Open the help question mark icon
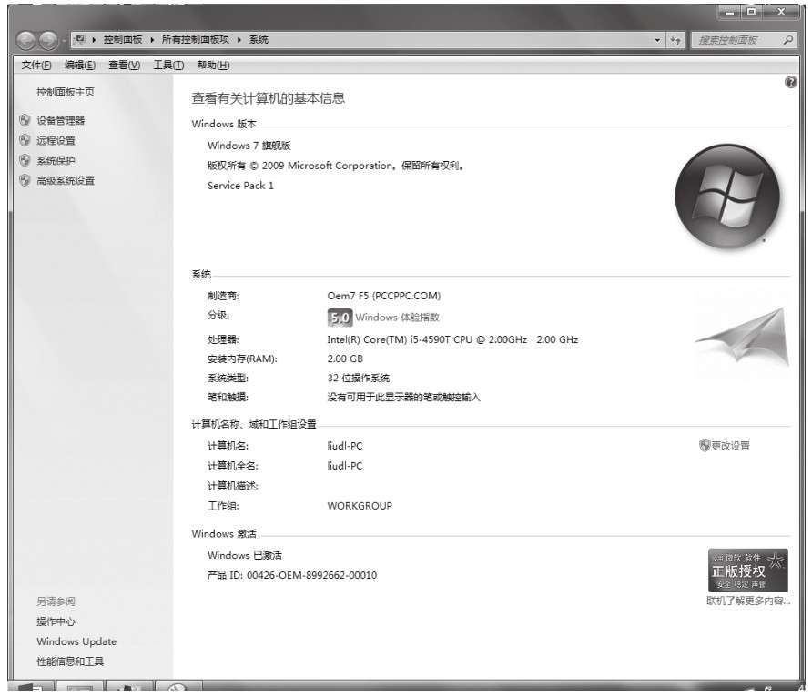The width and height of the screenshot is (812, 697). click(790, 83)
